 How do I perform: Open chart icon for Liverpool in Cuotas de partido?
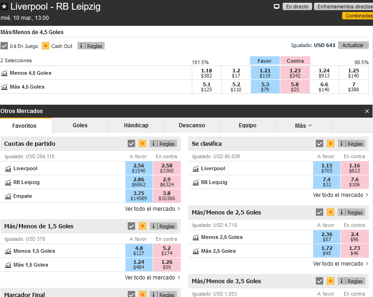pos(8,168)
